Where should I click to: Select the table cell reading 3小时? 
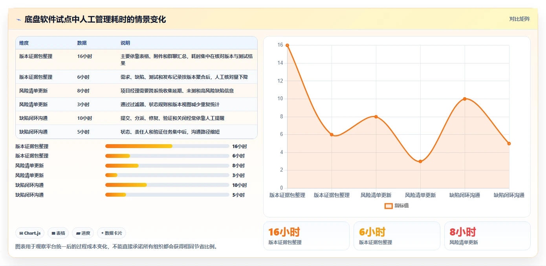point(83,105)
